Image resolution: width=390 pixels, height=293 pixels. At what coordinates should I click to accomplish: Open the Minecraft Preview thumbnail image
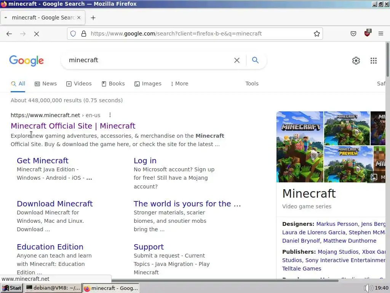(x=348, y=164)
